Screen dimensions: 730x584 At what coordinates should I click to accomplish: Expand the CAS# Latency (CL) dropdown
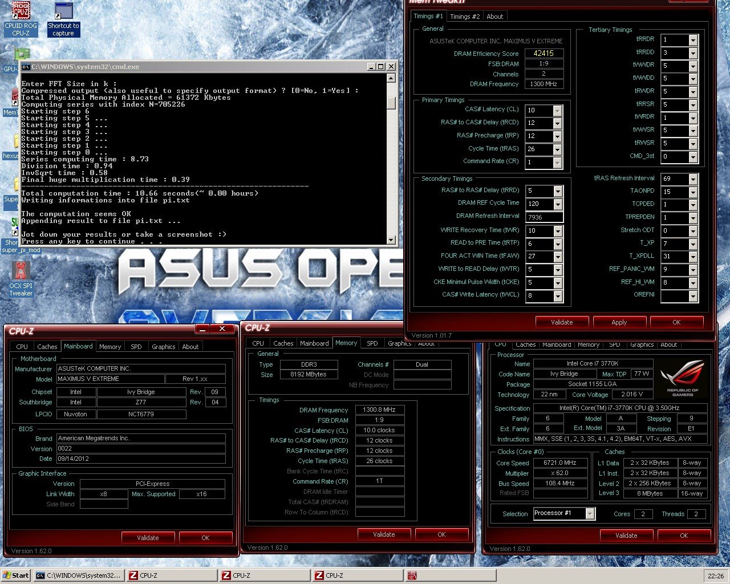557,110
